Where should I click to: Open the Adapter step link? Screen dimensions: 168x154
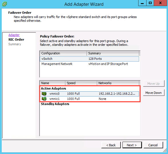[x=14, y=35]
